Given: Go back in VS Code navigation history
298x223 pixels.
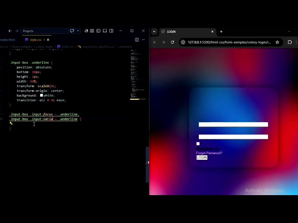Looking at the screenshot, I should point(10,31).
